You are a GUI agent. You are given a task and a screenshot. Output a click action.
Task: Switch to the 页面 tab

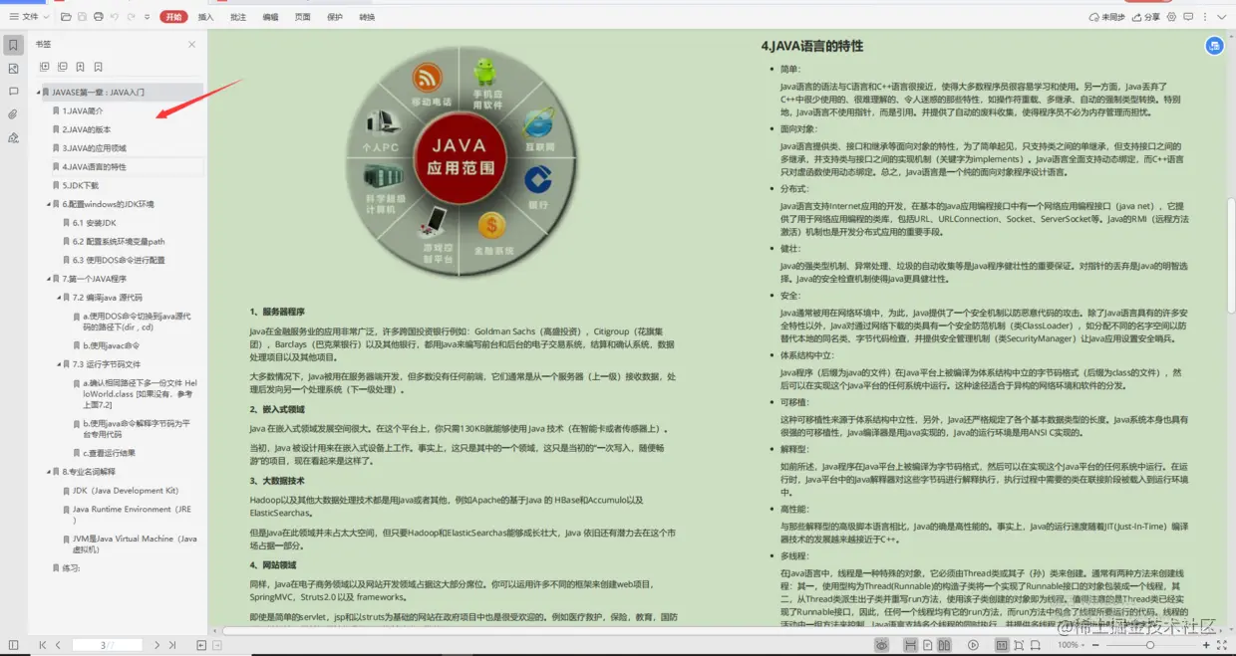tap(302, 17)
